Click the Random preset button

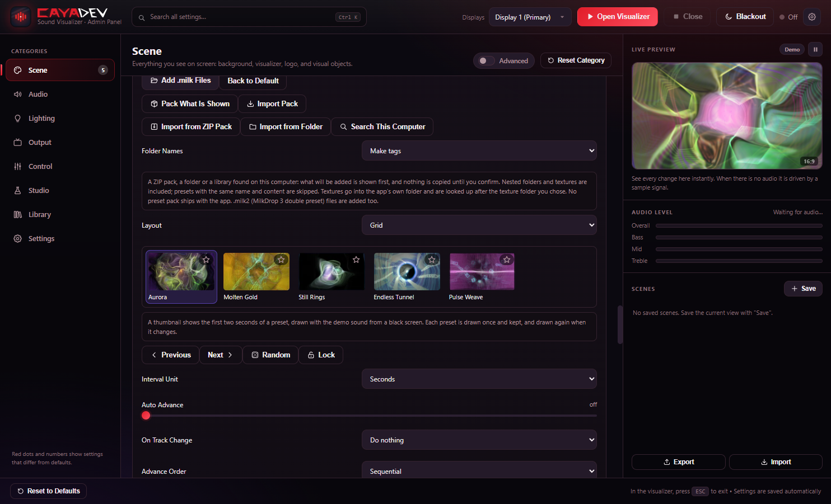270,355
